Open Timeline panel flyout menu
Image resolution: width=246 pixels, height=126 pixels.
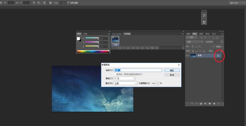(183, 34)
